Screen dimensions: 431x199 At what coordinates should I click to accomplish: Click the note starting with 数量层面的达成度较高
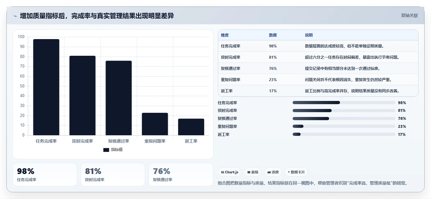point(345,46)
